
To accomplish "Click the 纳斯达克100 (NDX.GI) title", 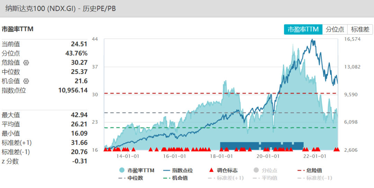I will pyautogui.click(x=60, y=9).
